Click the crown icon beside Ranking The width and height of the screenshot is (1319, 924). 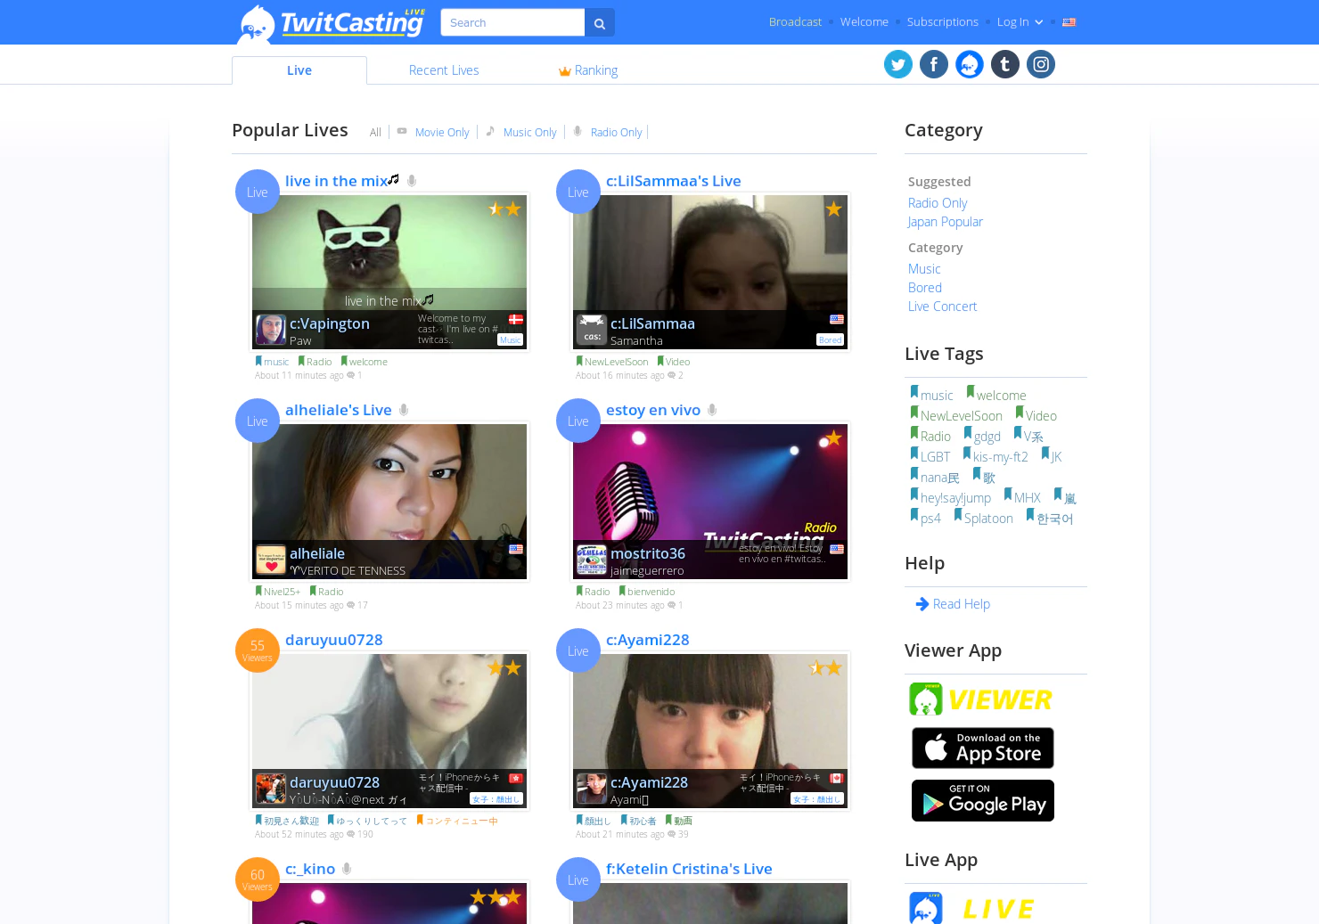click(x=564, y=71)
